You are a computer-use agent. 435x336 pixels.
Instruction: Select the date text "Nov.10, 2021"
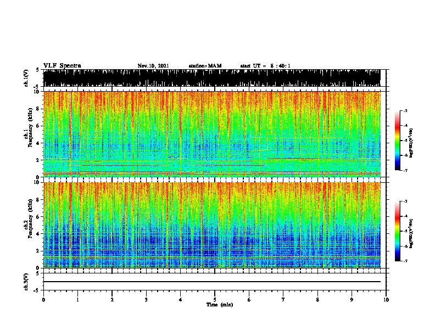click(153, 66)
